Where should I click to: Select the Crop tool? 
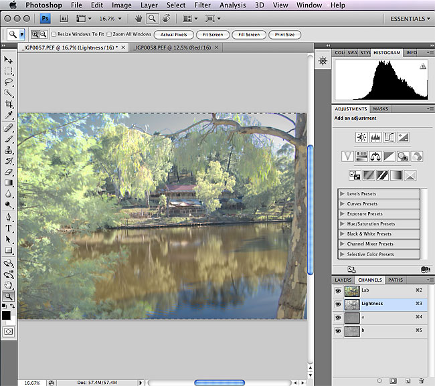tap(9, 104)
